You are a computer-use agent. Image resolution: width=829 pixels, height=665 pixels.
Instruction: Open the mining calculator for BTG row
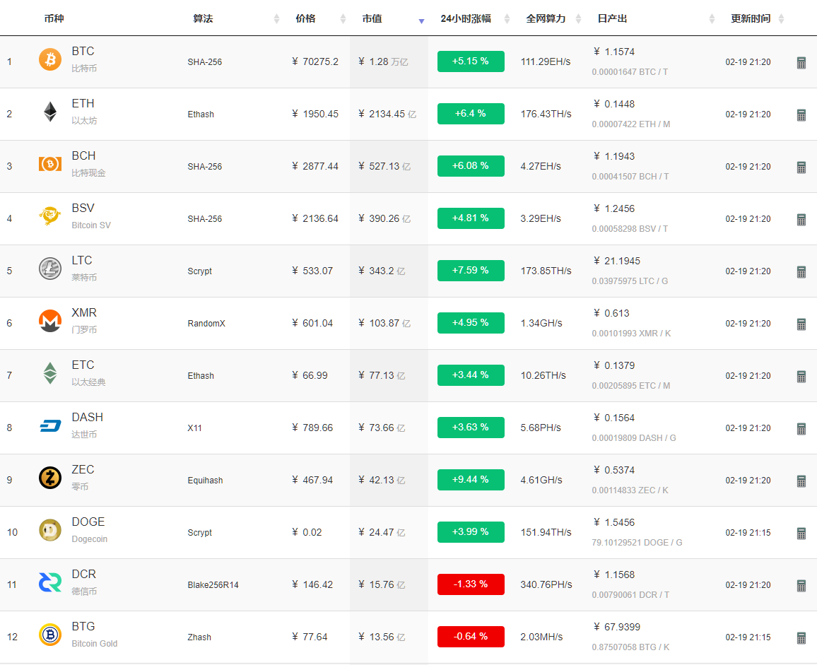tap(801, 639)
